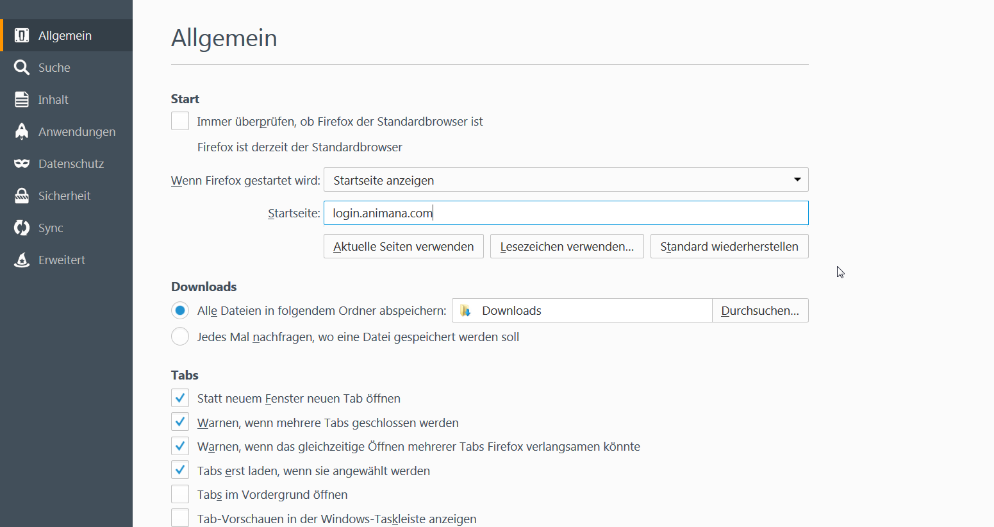The width and height of the screenshot is (994, 527).
Task: Enable 'Tabs im Vordergrund öffnen' checkbox
Action: coord(180,494)
